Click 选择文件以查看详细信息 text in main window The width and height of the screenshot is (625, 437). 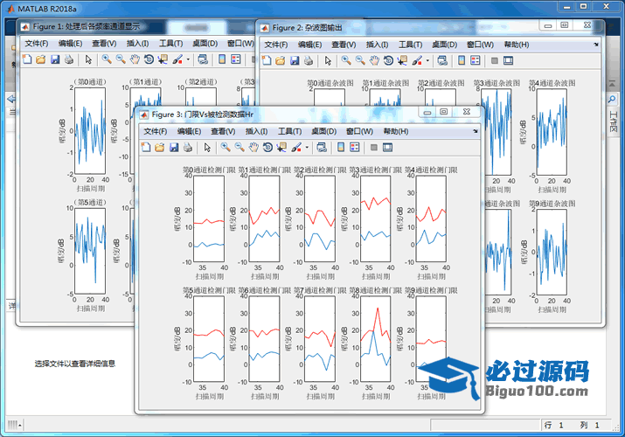tap(75, 364)
